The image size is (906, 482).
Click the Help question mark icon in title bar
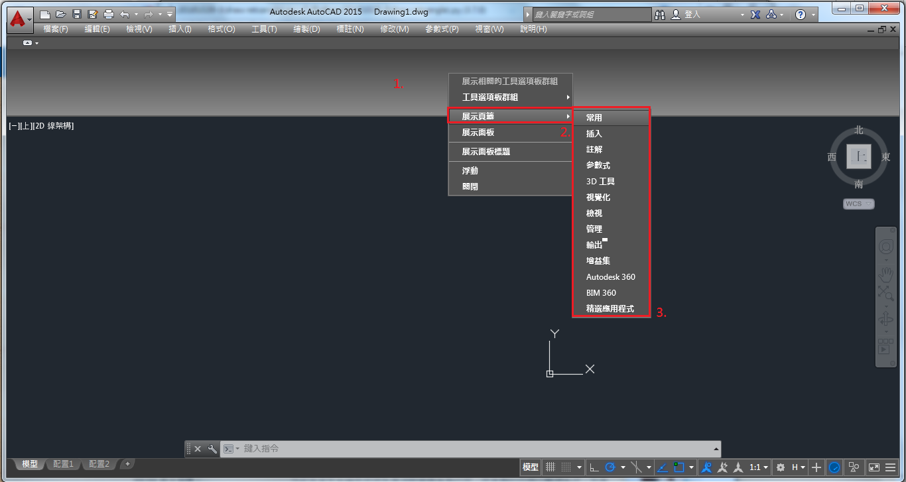tap(801, 14)
